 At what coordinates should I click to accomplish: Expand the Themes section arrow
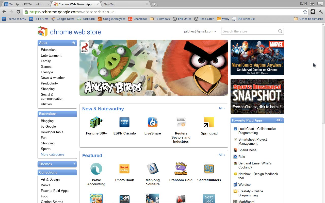pyautogui.click(x=74, y=164)
